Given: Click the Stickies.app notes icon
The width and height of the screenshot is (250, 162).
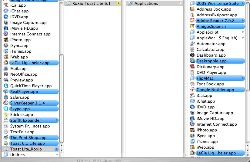Looking at the screenshot, I should (6, 114).
